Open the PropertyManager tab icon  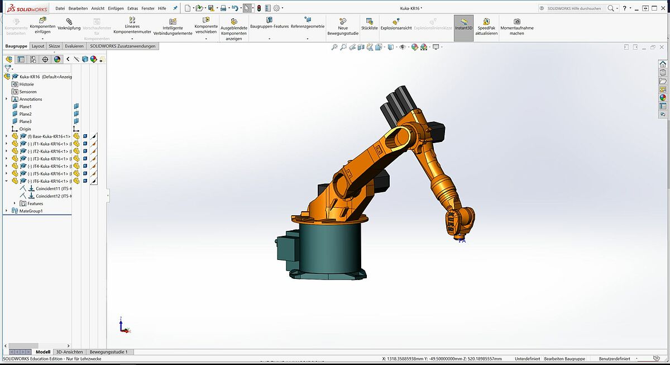pyautogui.click(x=21, y=59)
